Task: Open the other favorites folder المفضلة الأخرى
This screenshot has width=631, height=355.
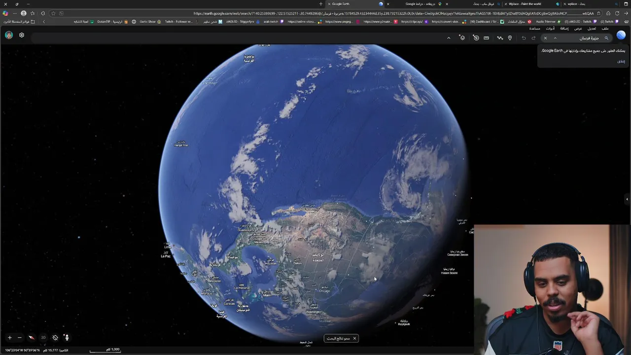Action: pyautogui.click(x=20, y=22)
